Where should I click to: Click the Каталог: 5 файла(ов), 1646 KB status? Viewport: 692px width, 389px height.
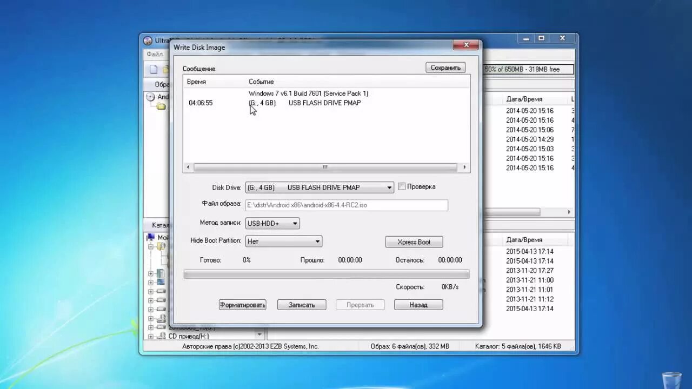(518, 346)
